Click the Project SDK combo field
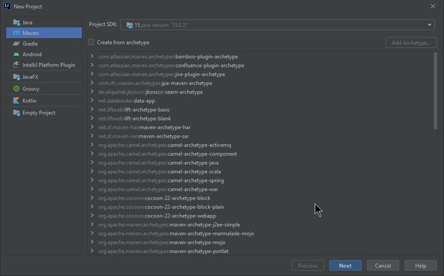The width and height of the screenshot is (444, 276). click(x=278, y=25)
